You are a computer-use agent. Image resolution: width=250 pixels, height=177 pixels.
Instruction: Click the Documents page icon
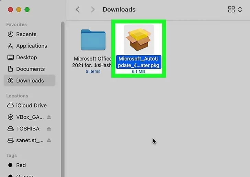tap(11, 69)
